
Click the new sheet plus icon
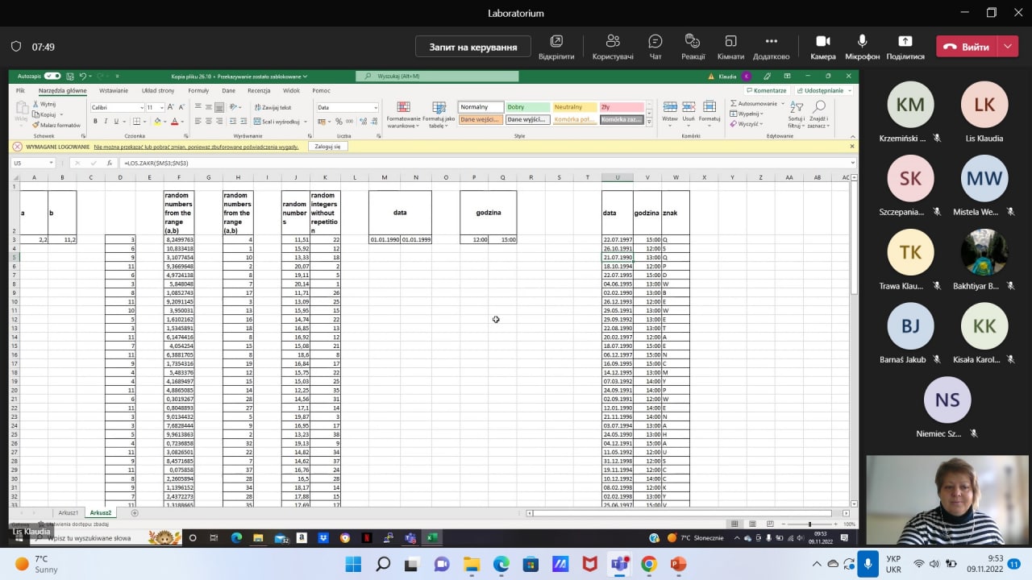click(135, 513)
